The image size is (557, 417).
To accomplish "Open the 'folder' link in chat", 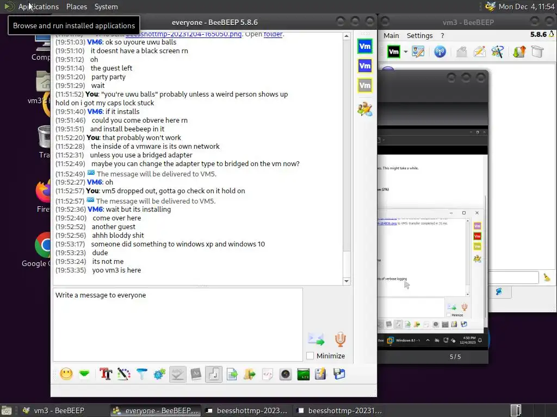I will click(273, 34).
